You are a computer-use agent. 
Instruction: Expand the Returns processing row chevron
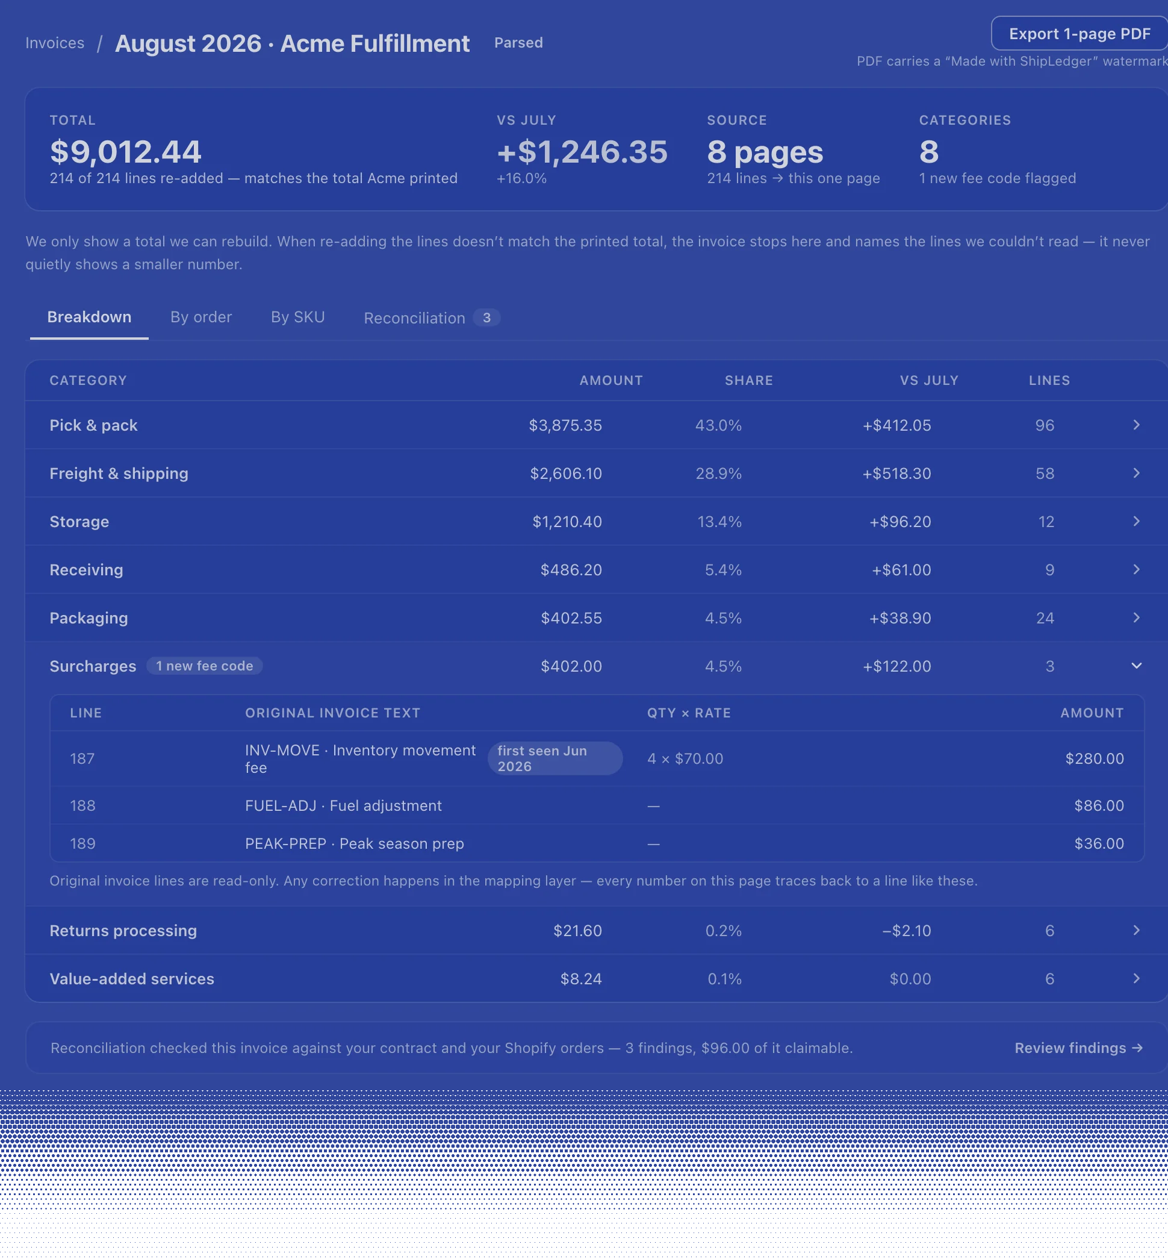tap(1135, 930)
